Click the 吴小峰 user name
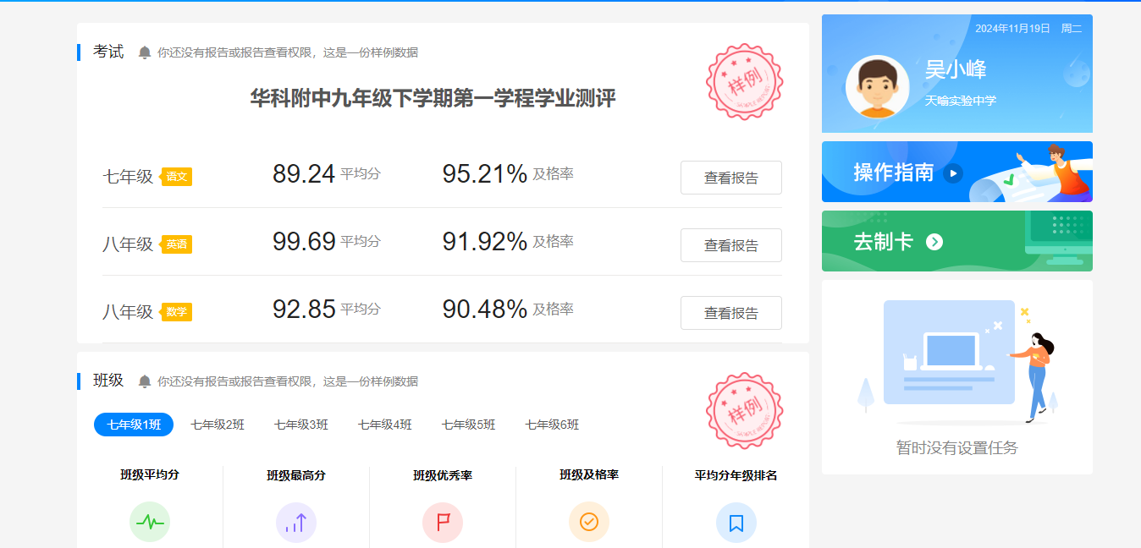This screenshot has width=1141, height=548. click(x=956, y=69)
